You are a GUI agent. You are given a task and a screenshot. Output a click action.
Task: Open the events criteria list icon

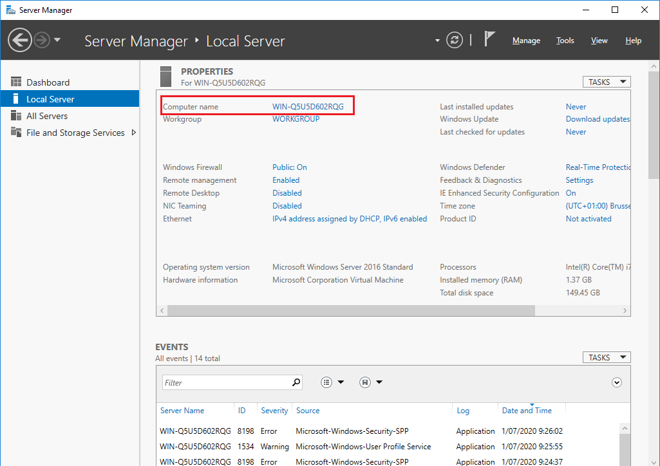(x=326, y=382)
